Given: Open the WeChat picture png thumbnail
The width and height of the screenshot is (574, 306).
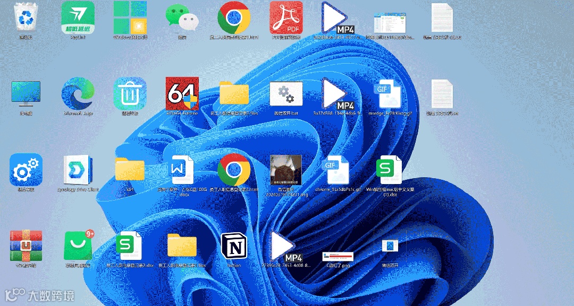Looking at the screenshot, I should [286, 170].
